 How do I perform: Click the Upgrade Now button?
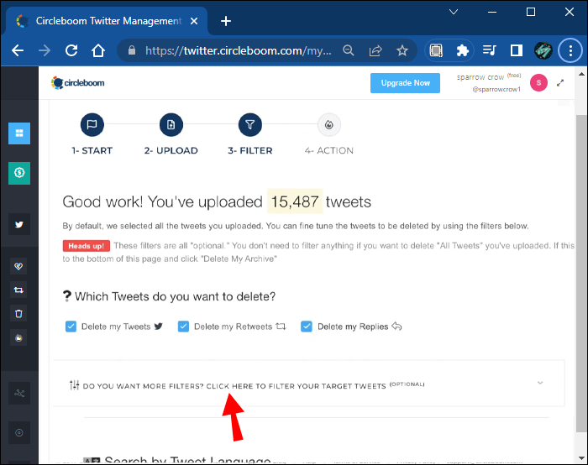(405, 83)
